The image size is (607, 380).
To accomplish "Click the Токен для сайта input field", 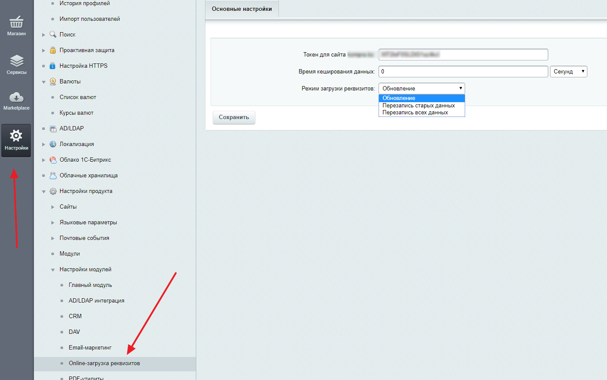I will pyautogui.click(x=463, y=54).
